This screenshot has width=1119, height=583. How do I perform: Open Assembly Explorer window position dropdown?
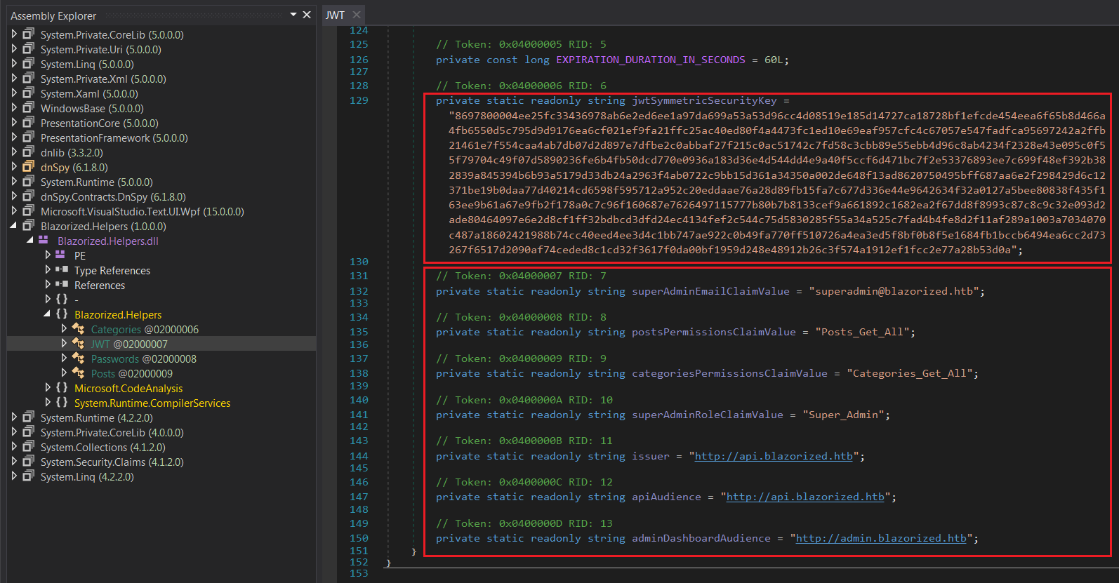click(x=293, y=15)
